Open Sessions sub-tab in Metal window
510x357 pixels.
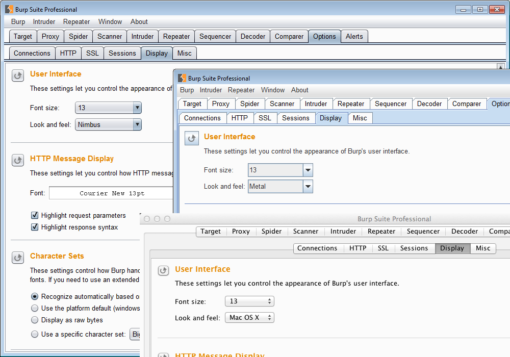[296, 118]
